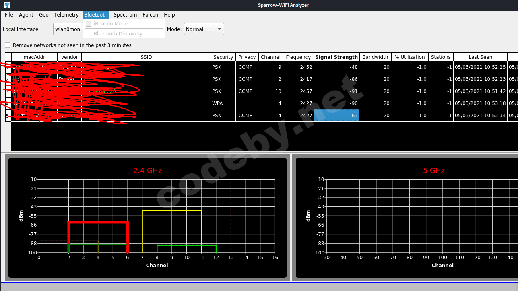Enable Remove networks not seen checkbox
Image resolution: width=518 pixels, height=291 pixels.
click(x=8, y=45)
